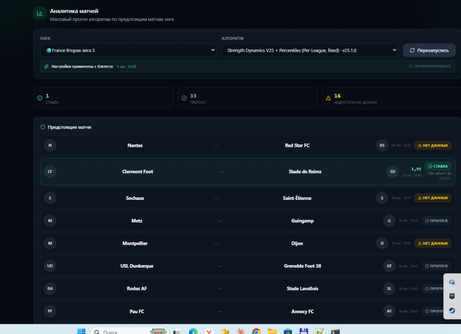
Task: Select the Недостаточно данных stat card showing 16
Action: click(x=391, y=98)
